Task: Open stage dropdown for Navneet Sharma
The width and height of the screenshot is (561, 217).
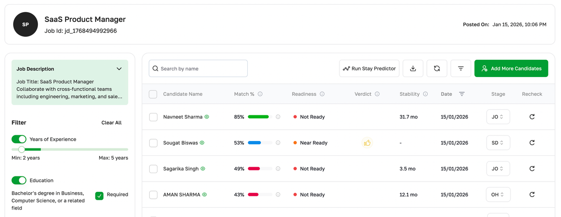Action: tap(498, 117)
